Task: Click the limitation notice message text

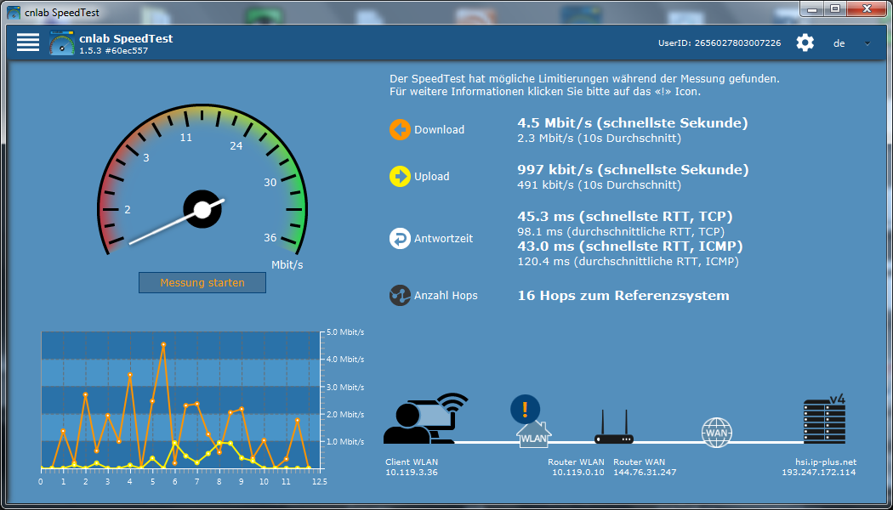Action: pyautogui.click(x=584, y=85)
